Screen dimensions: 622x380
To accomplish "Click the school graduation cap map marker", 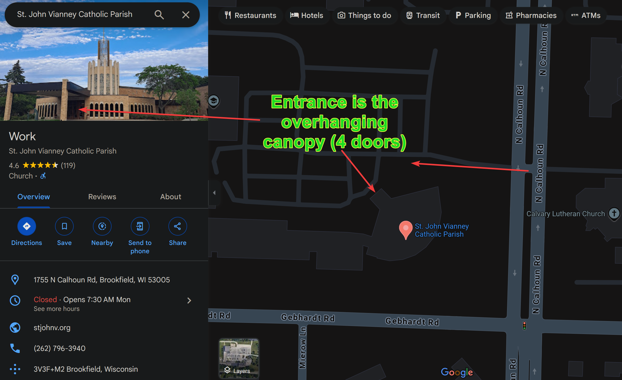I will (214, 101).
